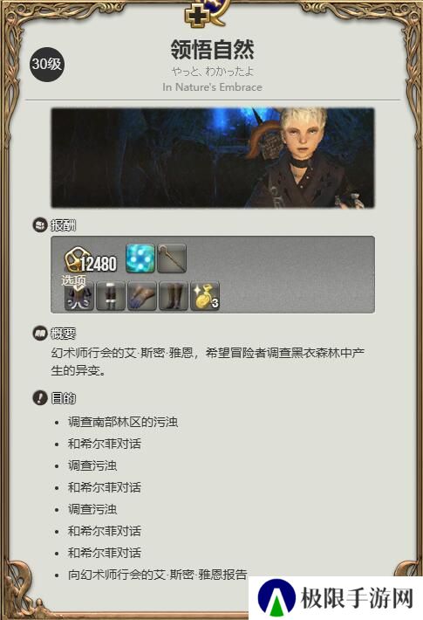Click the conjurer class icon at the top
Screen dimensions: 423x620
click(x=206, y=13)
